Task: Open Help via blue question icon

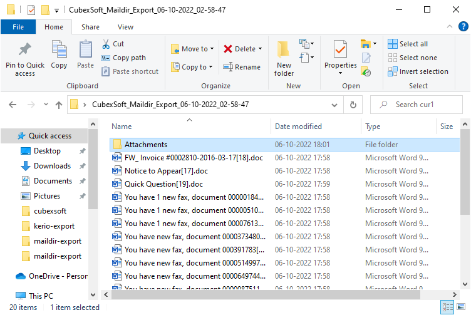Action: 463,26
